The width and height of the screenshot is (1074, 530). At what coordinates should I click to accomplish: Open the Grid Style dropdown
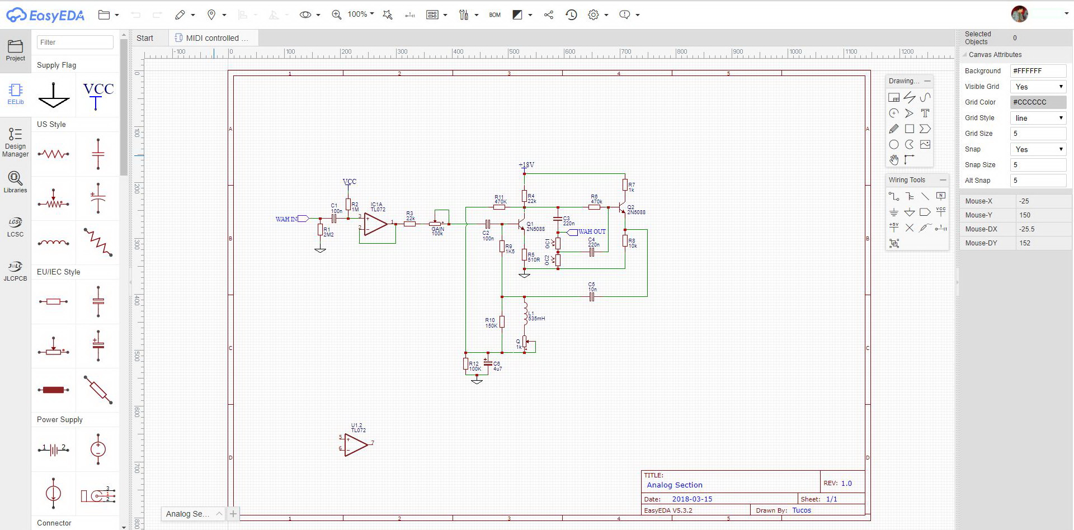pyautogui.click(x=1038, y=118)
